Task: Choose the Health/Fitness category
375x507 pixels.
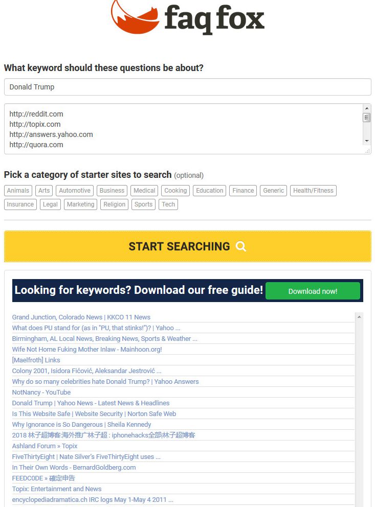Action: click(313, 191)
